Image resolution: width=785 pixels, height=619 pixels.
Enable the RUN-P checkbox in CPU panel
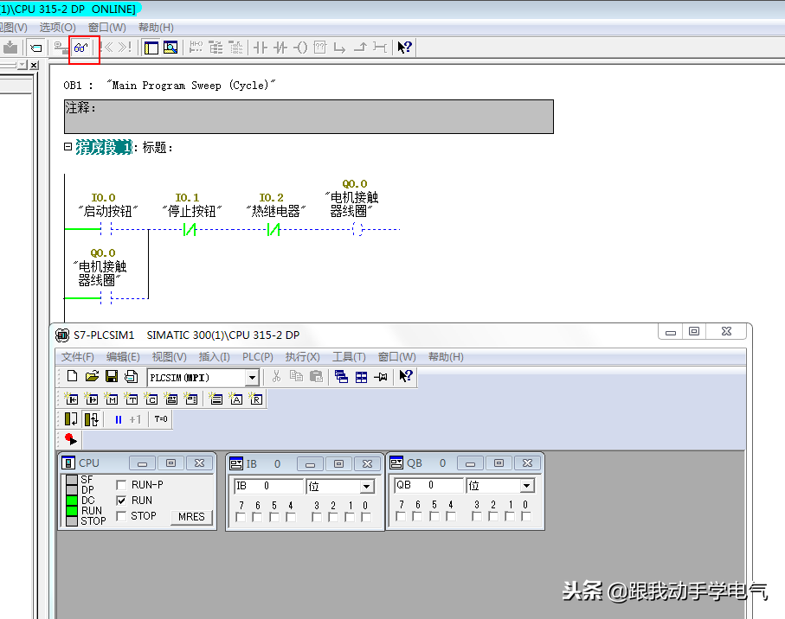tap(122, 485)
